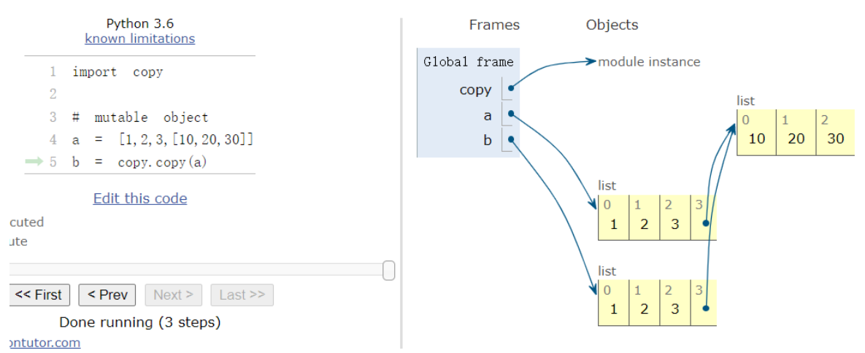Screen dimensions: 865x353
Task: Click the Objects column heading
Action: [x=612, y=25]
